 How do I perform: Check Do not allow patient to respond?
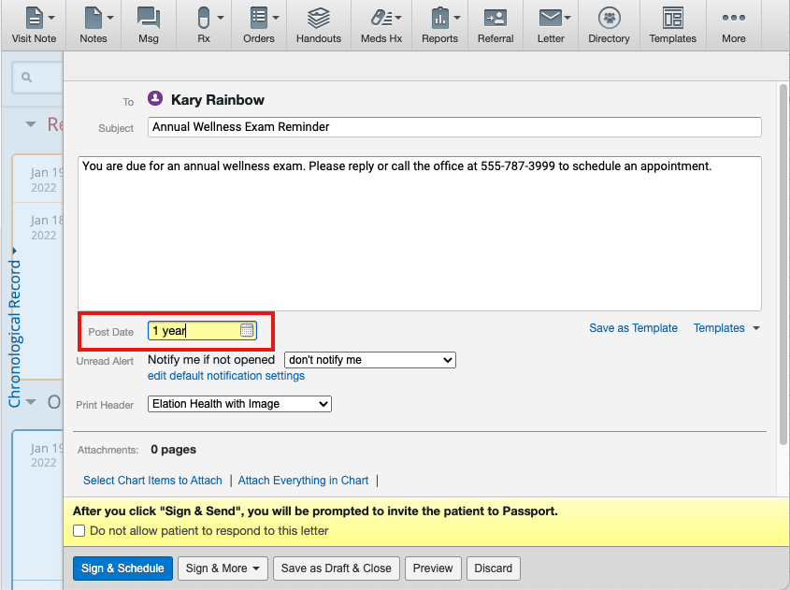79,530
